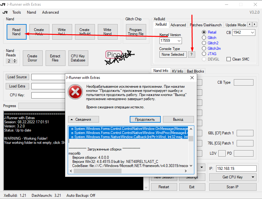Viewport: 262px width, 199px height.
Task: Click the Write XeLL button
Action: coord(62,32)
